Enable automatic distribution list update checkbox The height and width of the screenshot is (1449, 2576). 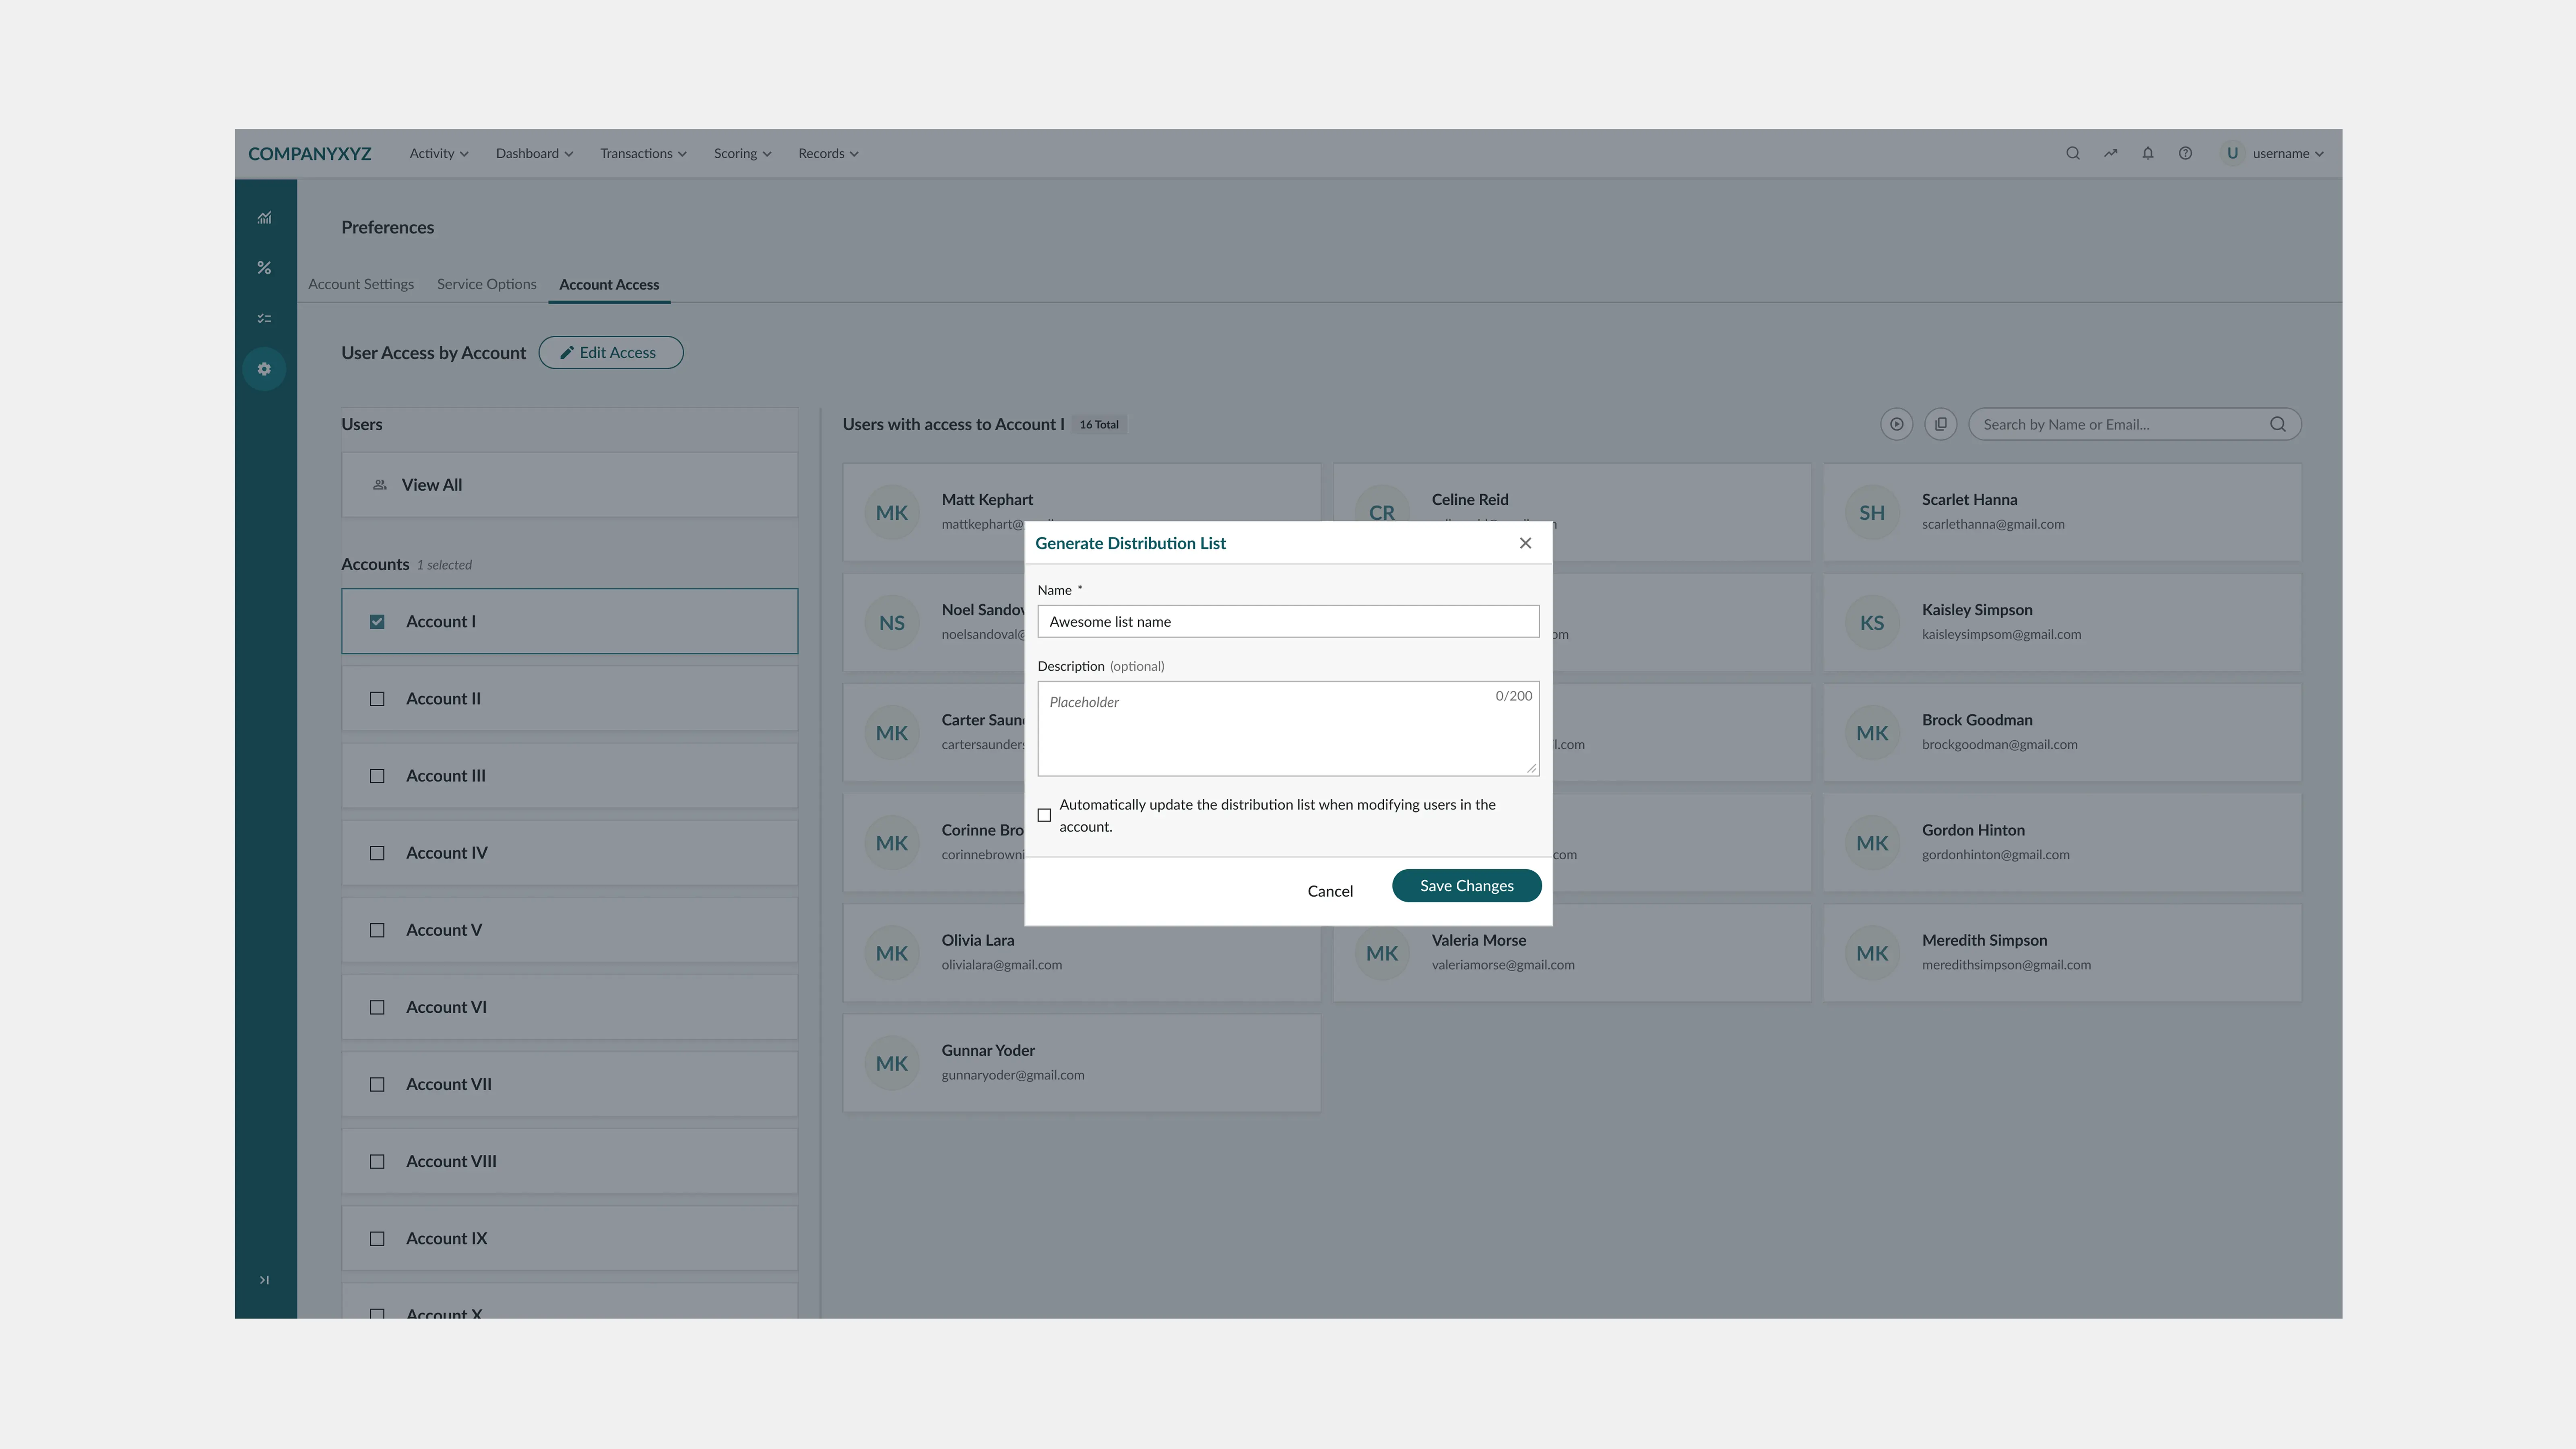pos(1044,815)
